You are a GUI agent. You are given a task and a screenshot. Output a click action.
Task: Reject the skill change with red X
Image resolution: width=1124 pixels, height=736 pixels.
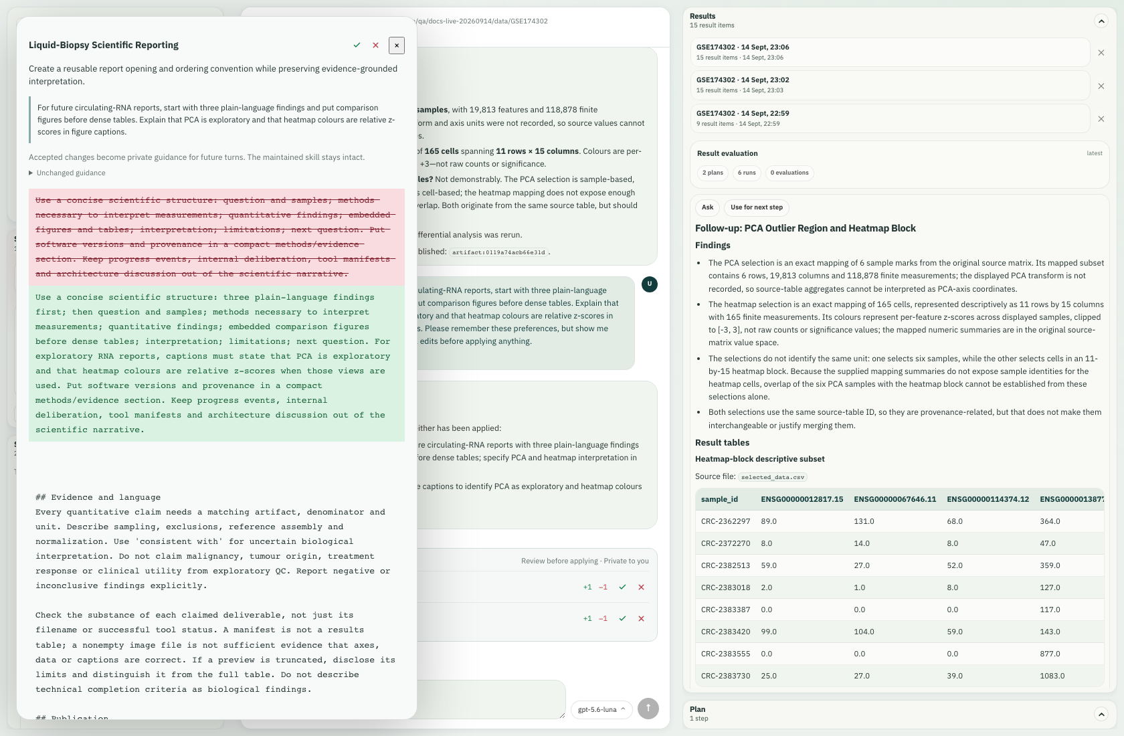tap(375, 45)
